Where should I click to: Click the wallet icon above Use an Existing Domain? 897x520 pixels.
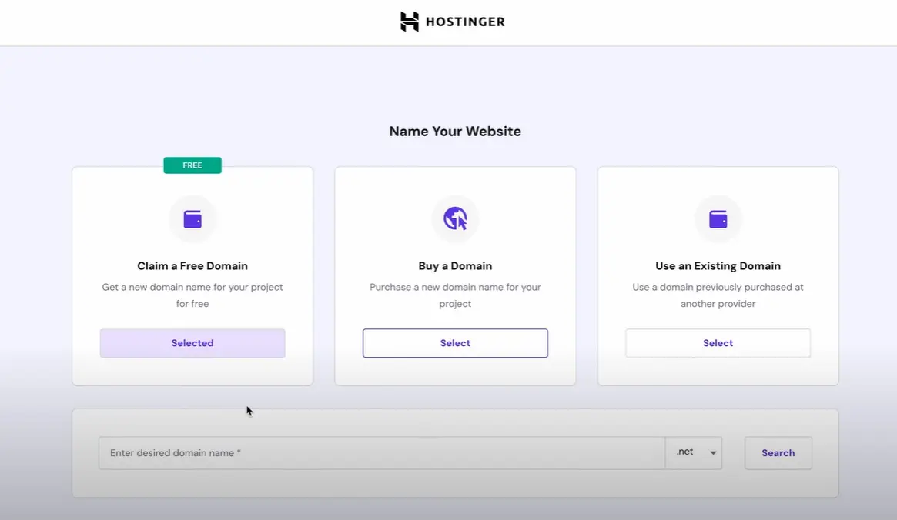718,219
